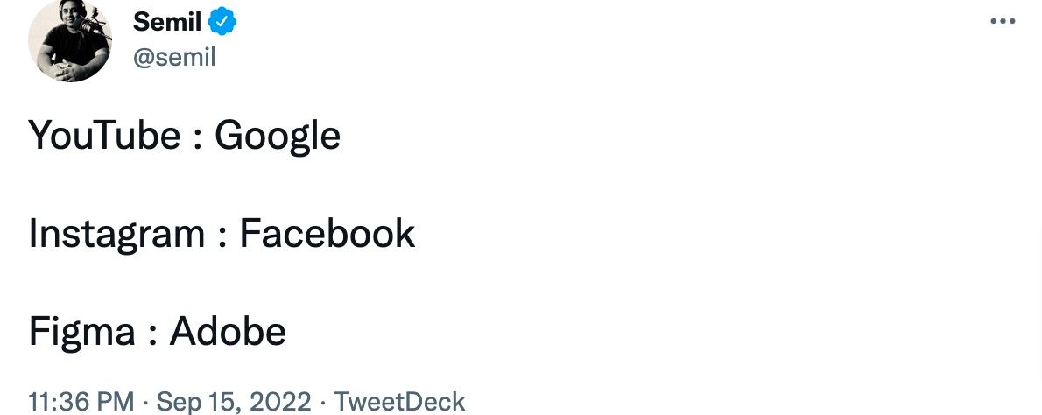
Task: Click the word Instagram in the tweet
Action: (116, 235)
